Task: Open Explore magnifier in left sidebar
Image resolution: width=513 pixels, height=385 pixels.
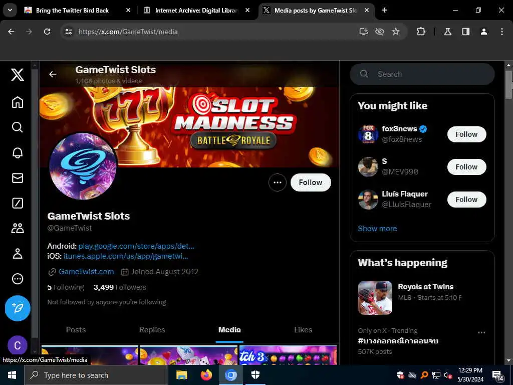Action: coord(18,127)
